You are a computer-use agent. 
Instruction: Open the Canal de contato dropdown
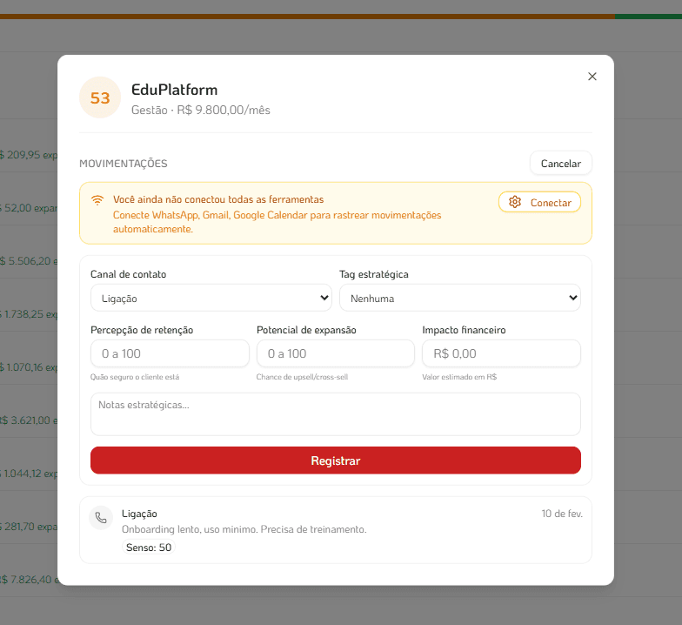point(211,298)
